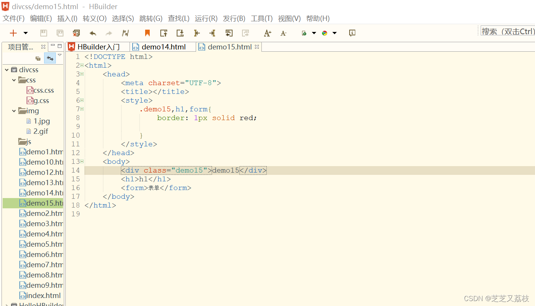
Task: Select g.css in project tree
Action: (x=38, y=101)
